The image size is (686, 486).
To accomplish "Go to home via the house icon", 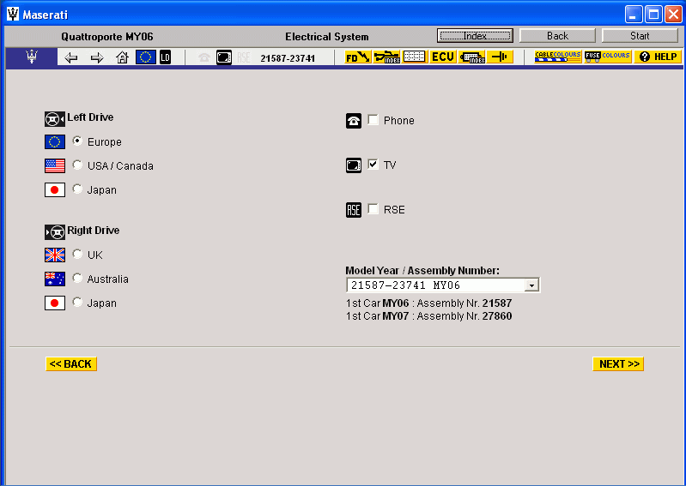I will pyautogui.click(x=122, y=57).
